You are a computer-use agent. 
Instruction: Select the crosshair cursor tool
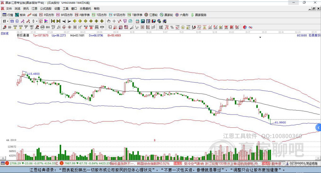click(x=114, y=21)
